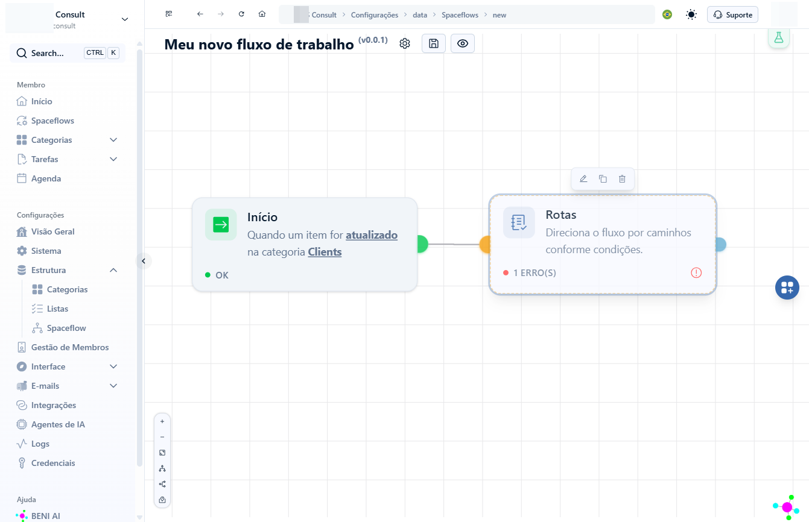Fit the workflow to view
Screen dimensions: 809x522
162,453
